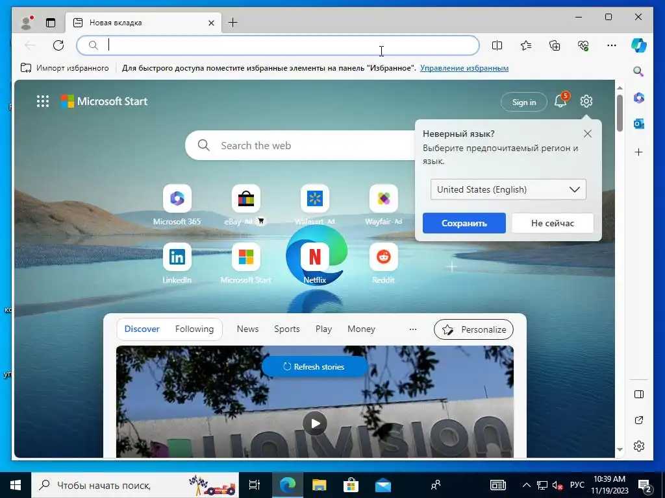Screen dimensions: 665x498
Task: Open Mail app from taskbar
Action: point(383,485)
